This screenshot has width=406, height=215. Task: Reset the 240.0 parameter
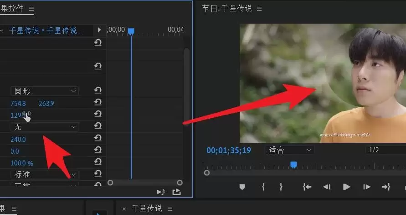point(98,138)
